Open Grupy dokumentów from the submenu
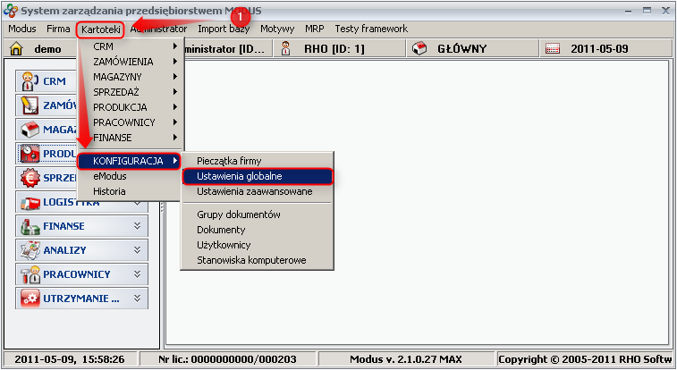 pyautogui.click(x=258, y=214)
